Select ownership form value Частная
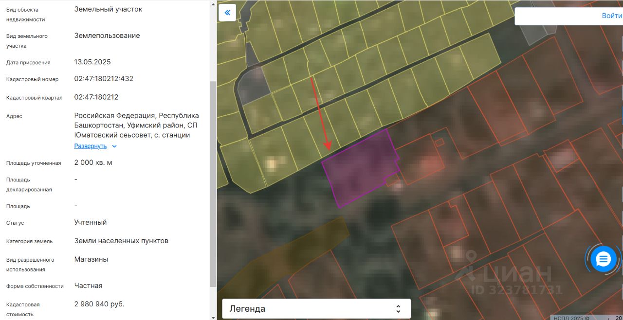 click(x=88, y=285)
